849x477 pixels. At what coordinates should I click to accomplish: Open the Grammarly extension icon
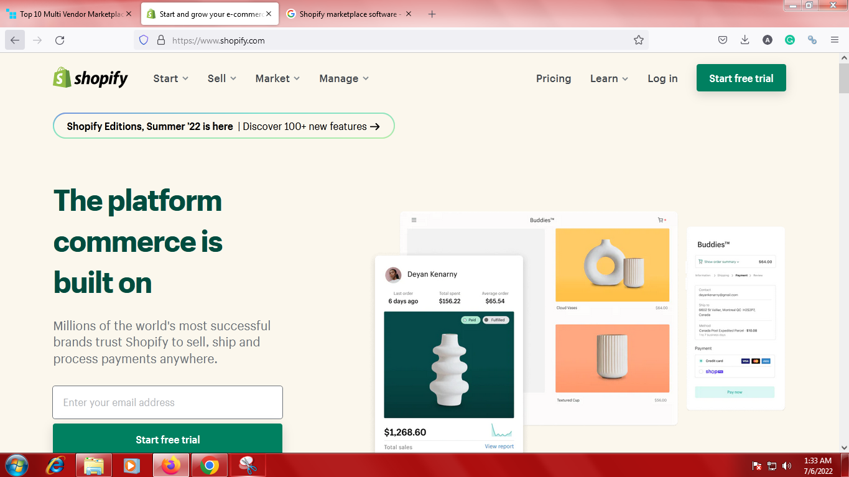tap(790, 40)
